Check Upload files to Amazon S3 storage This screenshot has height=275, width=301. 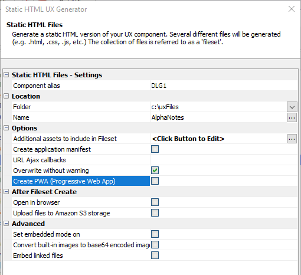pos(155,213)
